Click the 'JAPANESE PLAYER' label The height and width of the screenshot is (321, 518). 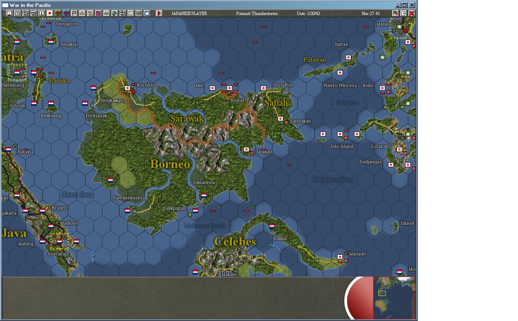point(189,13)
